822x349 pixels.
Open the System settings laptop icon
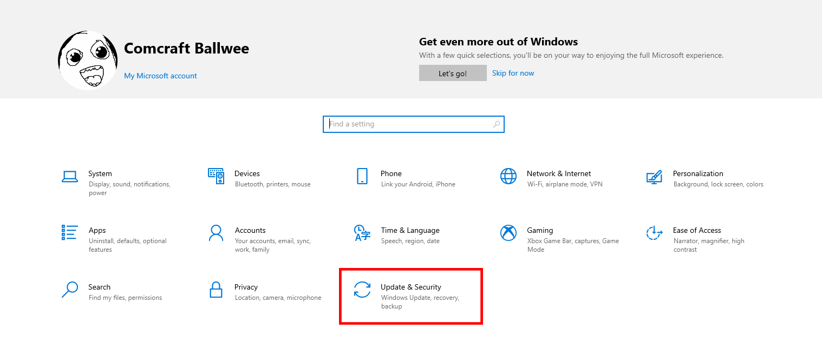point(70,176)
